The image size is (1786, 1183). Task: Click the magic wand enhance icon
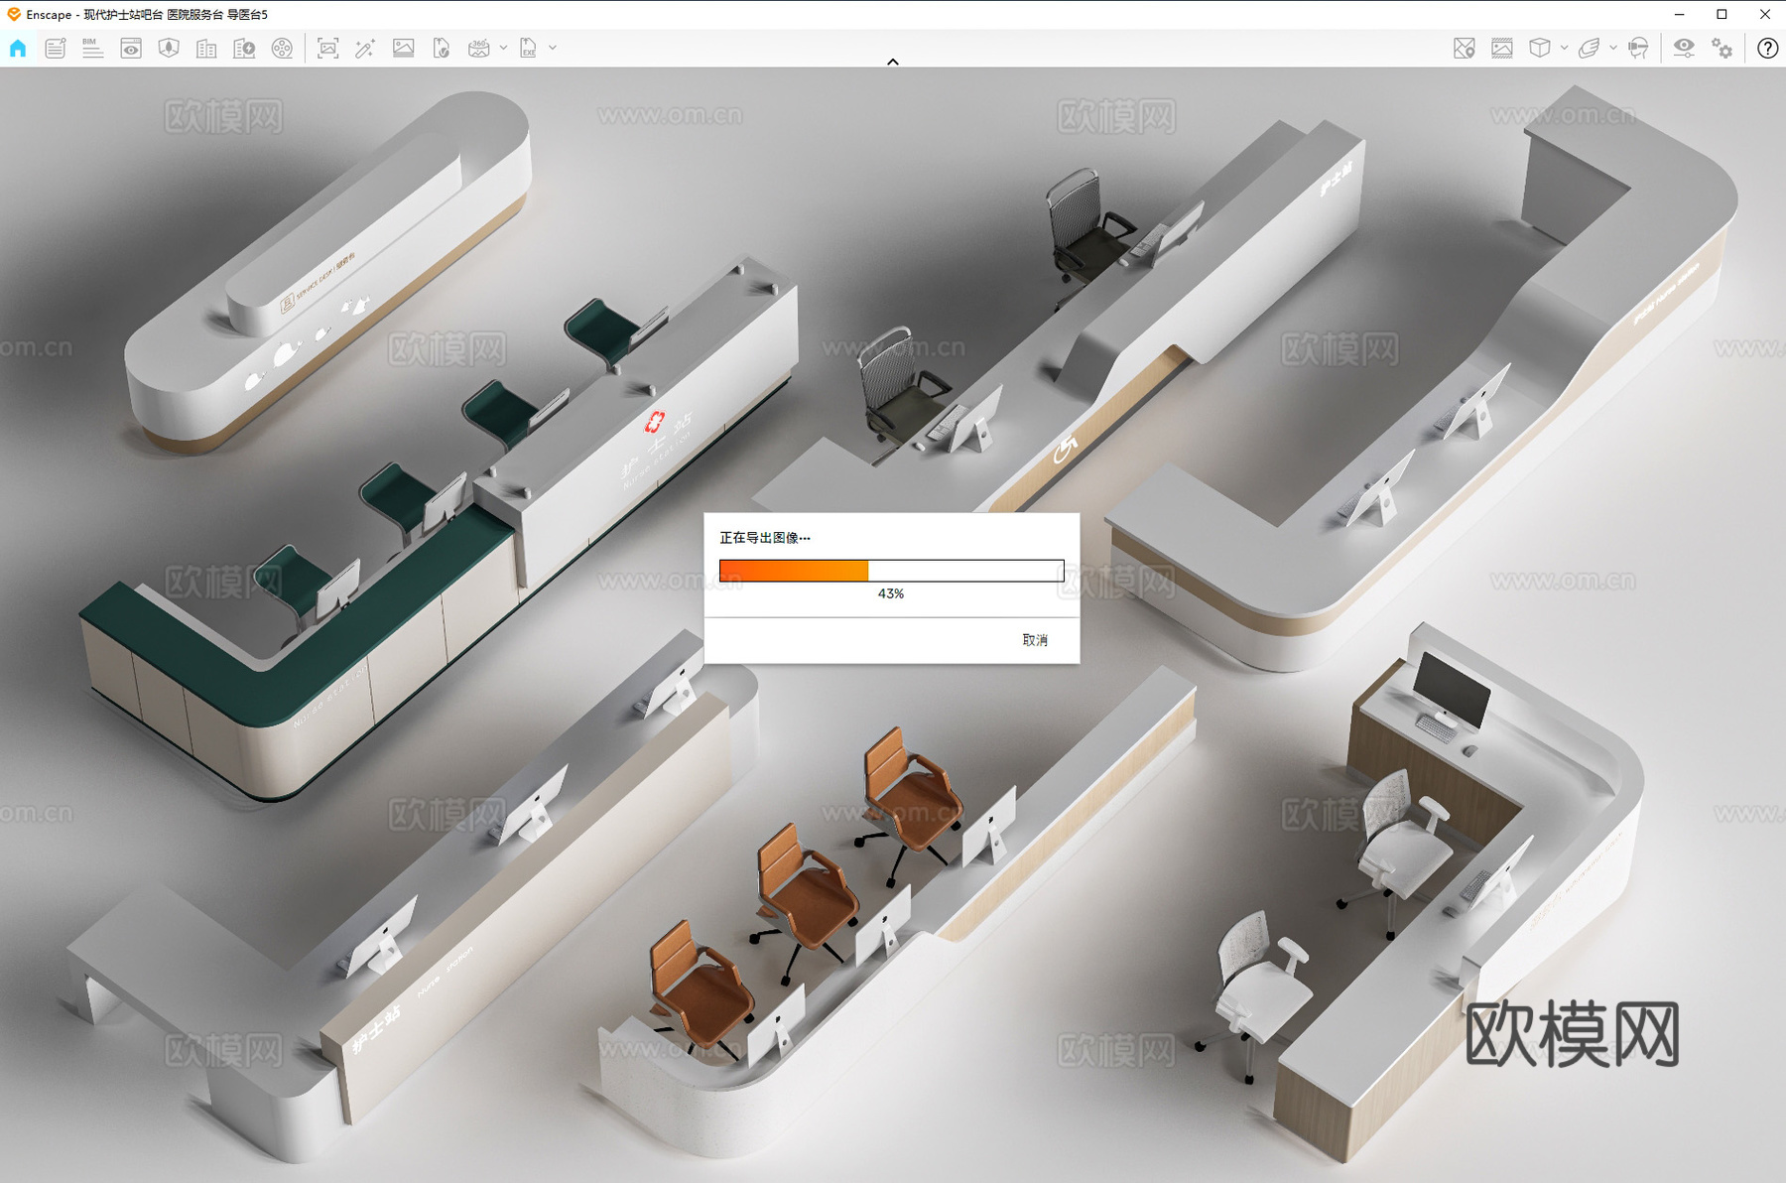365,48
